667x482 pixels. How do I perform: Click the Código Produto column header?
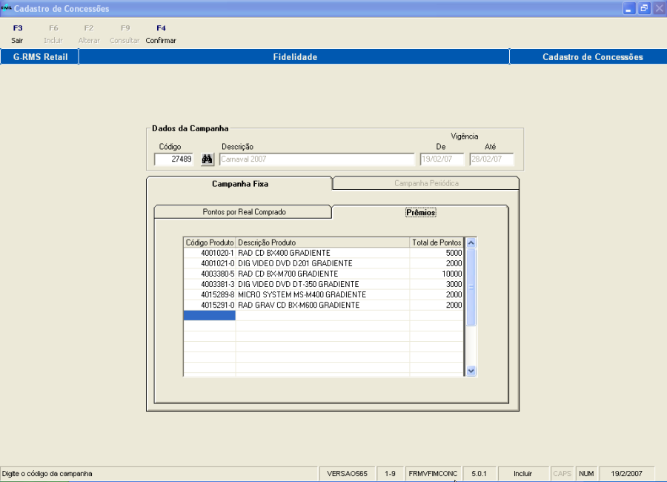click(x=209, y=242)
